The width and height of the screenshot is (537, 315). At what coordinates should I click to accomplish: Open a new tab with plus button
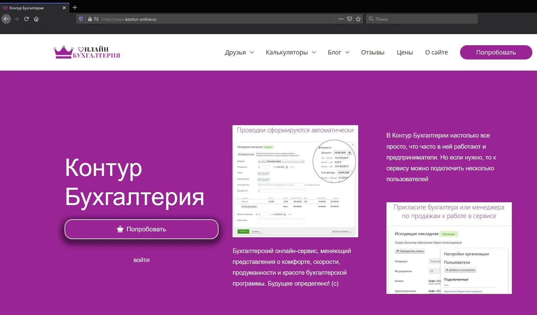75,7
